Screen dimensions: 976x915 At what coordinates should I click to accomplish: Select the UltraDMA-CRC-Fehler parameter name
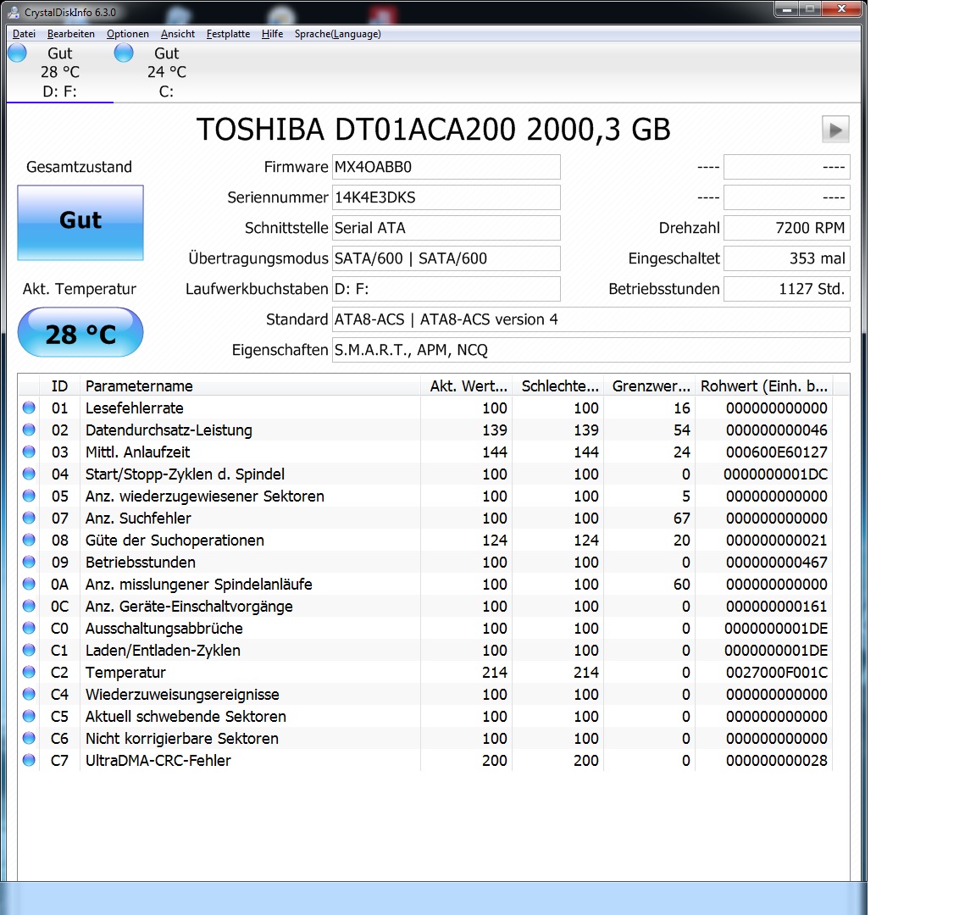click(x=158, y=760)
